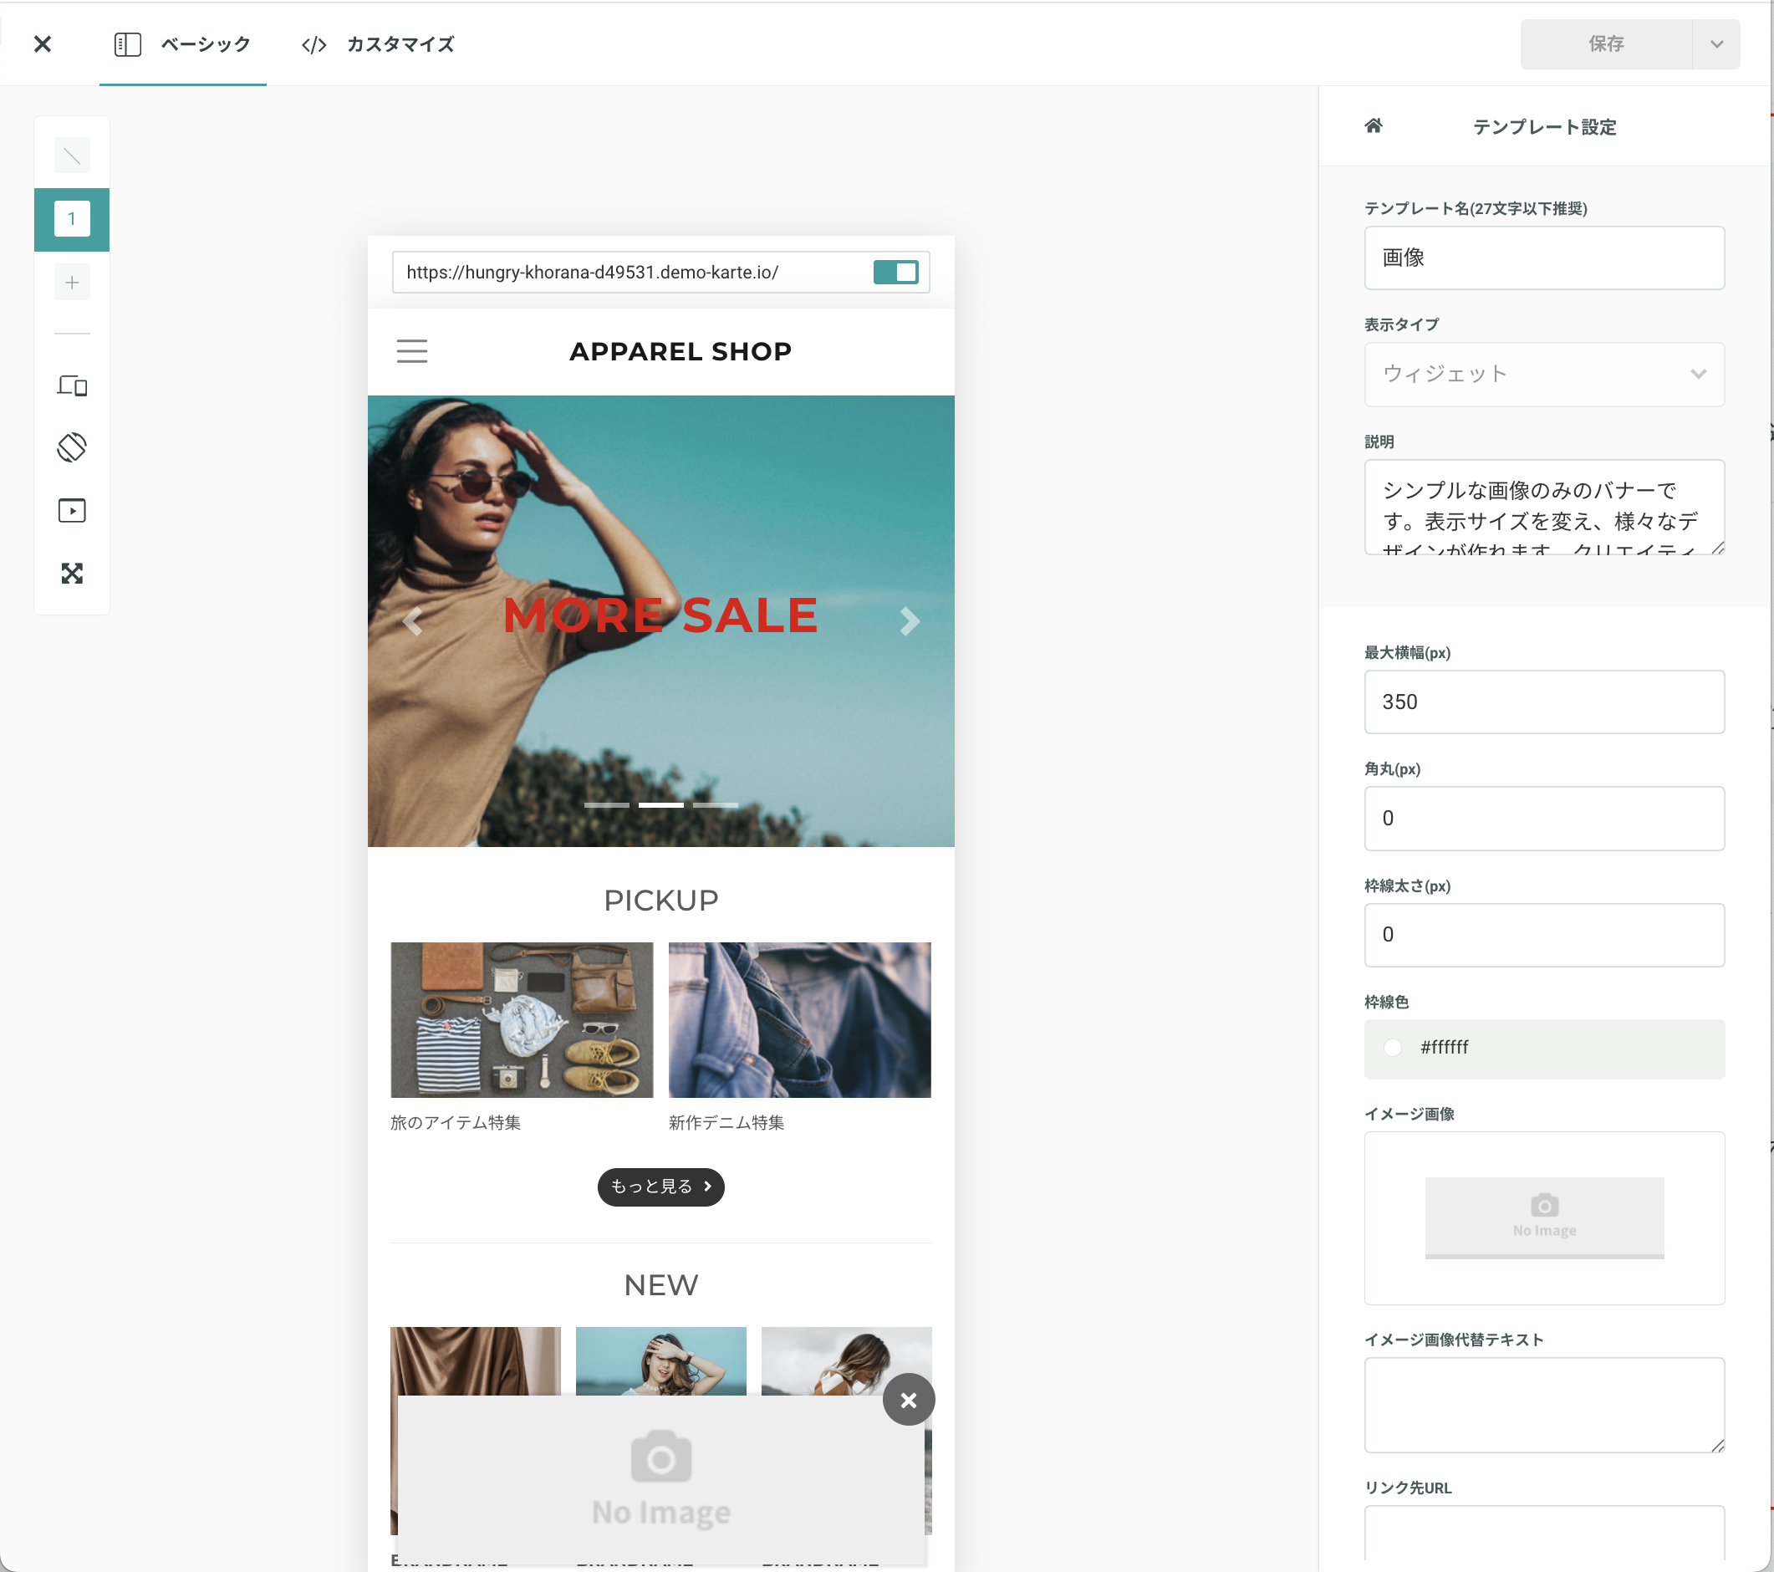This screenshot has height=1572, width=1774.
Task: Toggle the switch beside the preview URL
Action: tap(895, 273)
